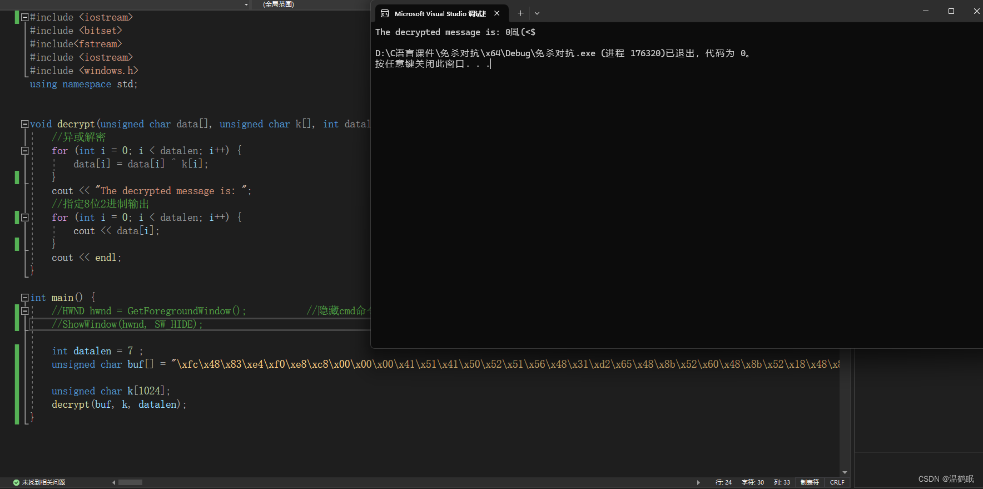Minimize the debug console window
Screen dimensions: 983x489
coord(926,11)
